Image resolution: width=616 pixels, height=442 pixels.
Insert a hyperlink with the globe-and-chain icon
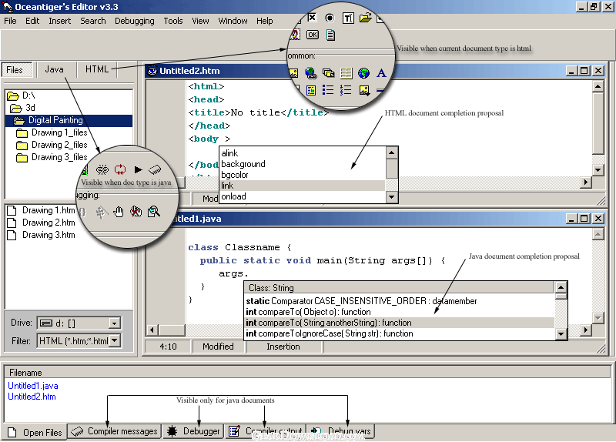[310, 73]
